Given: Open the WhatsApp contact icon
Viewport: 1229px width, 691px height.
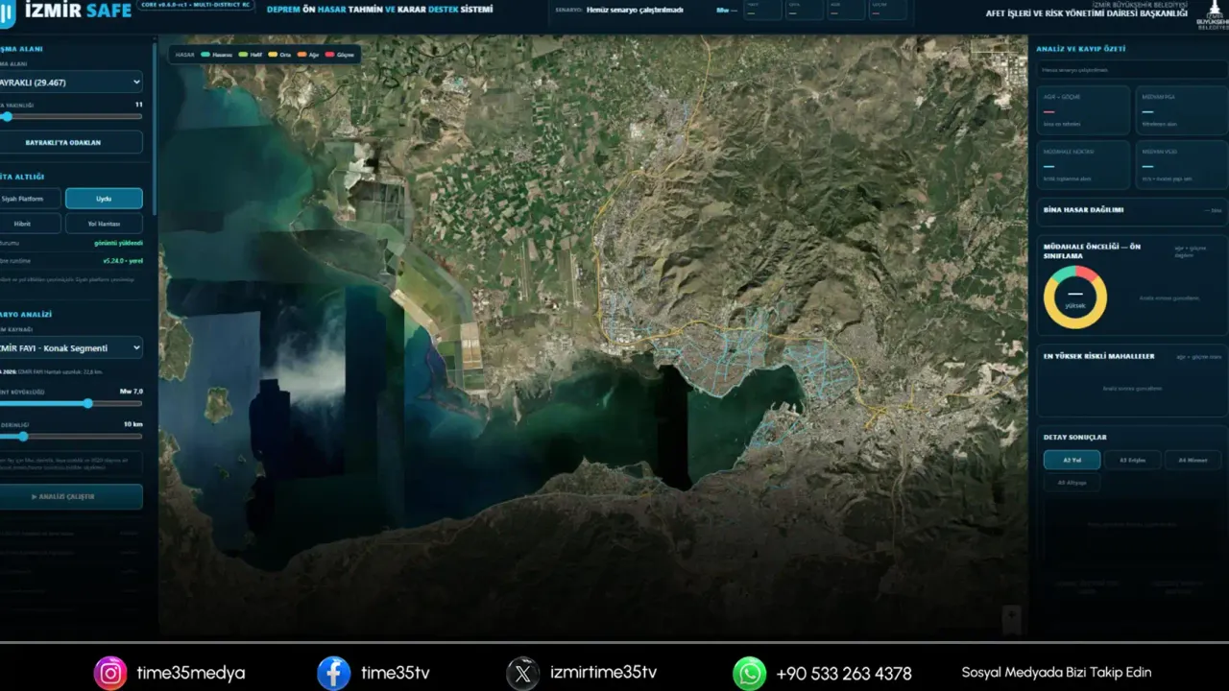Looking at the screenshot, I should (x=749, y=673).
